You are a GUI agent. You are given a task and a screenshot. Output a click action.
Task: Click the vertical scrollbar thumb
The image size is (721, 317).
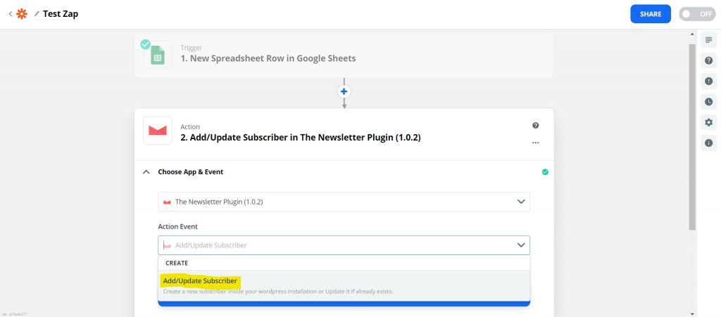[692, 136]
